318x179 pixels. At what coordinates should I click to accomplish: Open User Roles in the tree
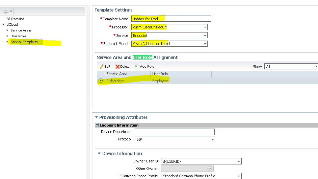(18, 36)
